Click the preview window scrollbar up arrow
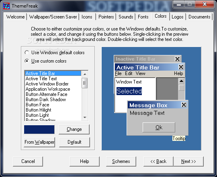217x177 pixels. (181, 81)
